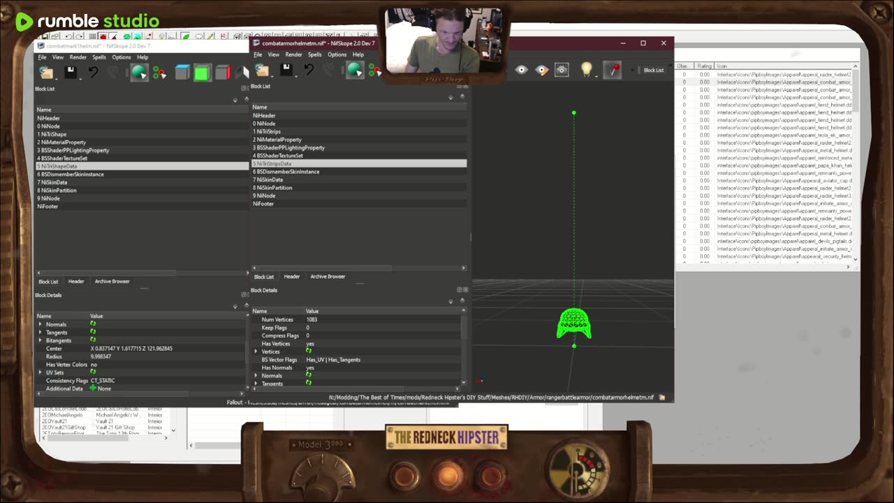This screenshot has width=894, height=503.
Task: Open Spells menu in left NifSkope window
Action: click(x=99, y=57)
